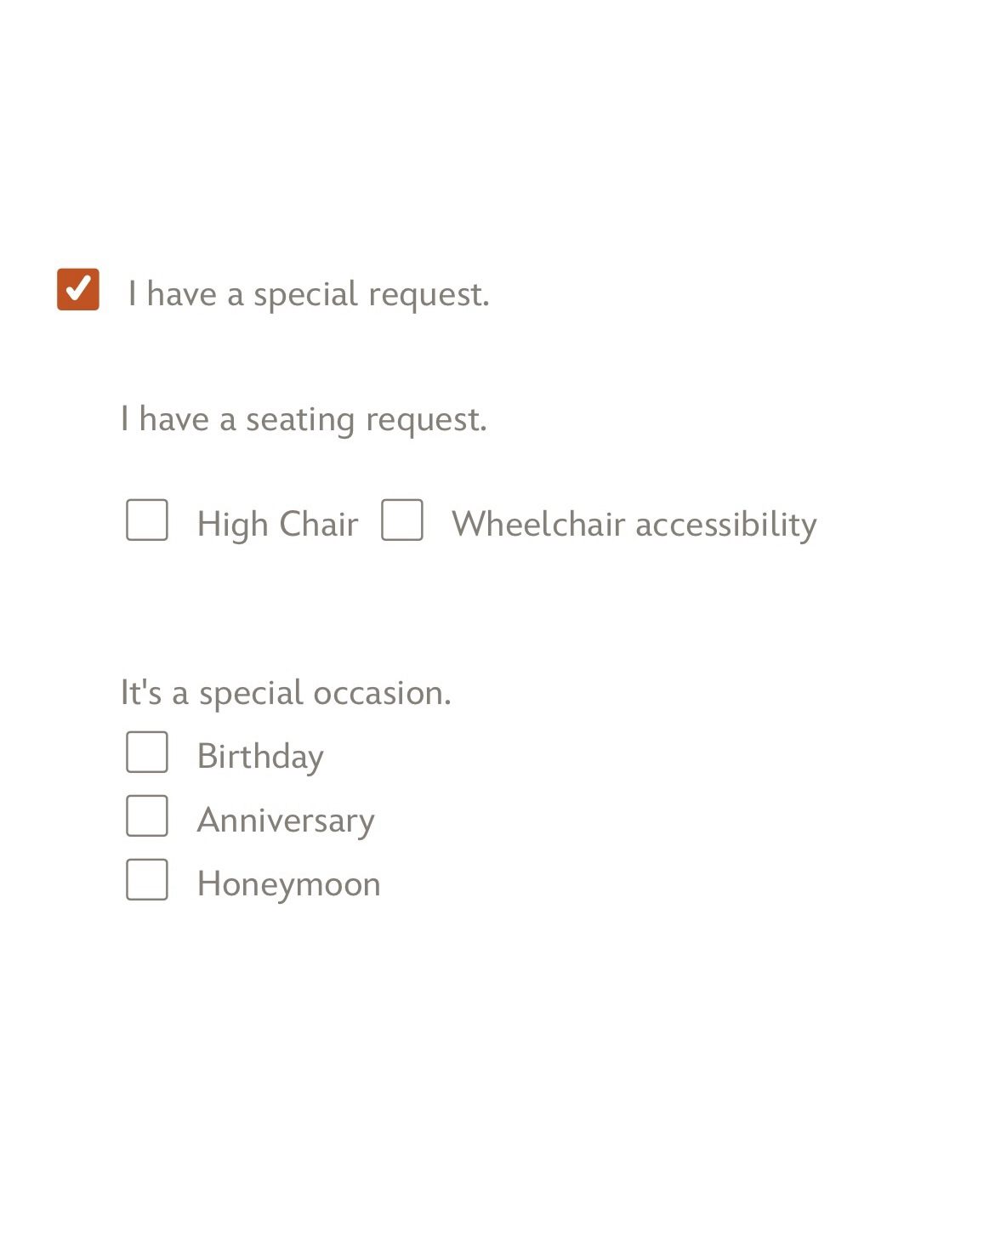Enable the Wheelchair accessibility checkbox
This screenshot has height=1244, width=995.
pos(402,520)
